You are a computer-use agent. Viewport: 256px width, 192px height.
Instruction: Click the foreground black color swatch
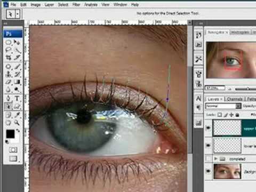point(11,134)
